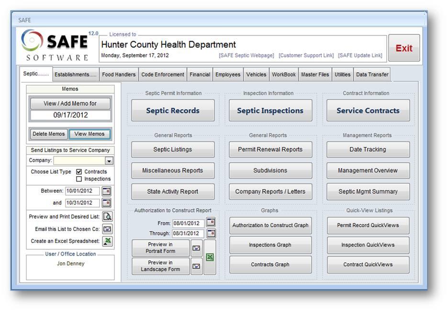Open the calendar picker for the Between date
This screenshot has height=311, width=448.
point(106,191)
